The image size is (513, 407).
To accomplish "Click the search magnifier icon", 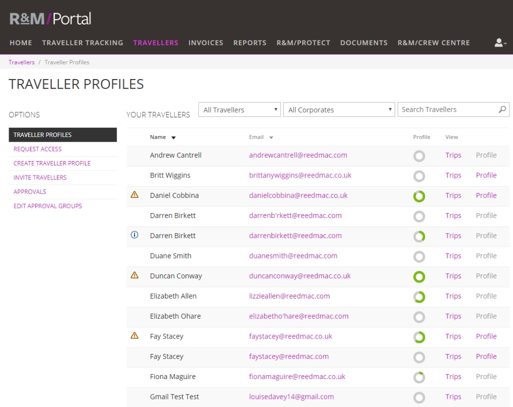I will [502, 109].
